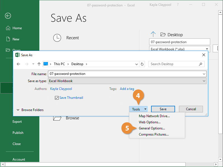The image size is (223, 167).
Task: Choose New in the green sidebar
Action: point(16,39)
